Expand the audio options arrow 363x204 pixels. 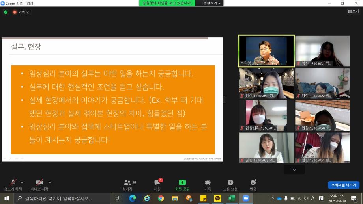click(22, 182)
